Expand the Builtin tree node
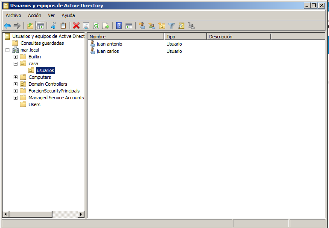 tap(16, 57)
